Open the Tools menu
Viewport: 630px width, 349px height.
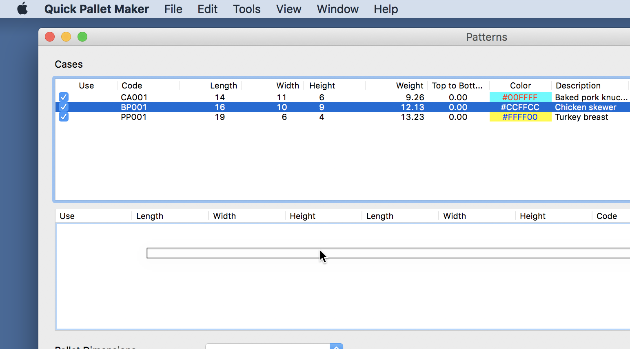point(247,9)
